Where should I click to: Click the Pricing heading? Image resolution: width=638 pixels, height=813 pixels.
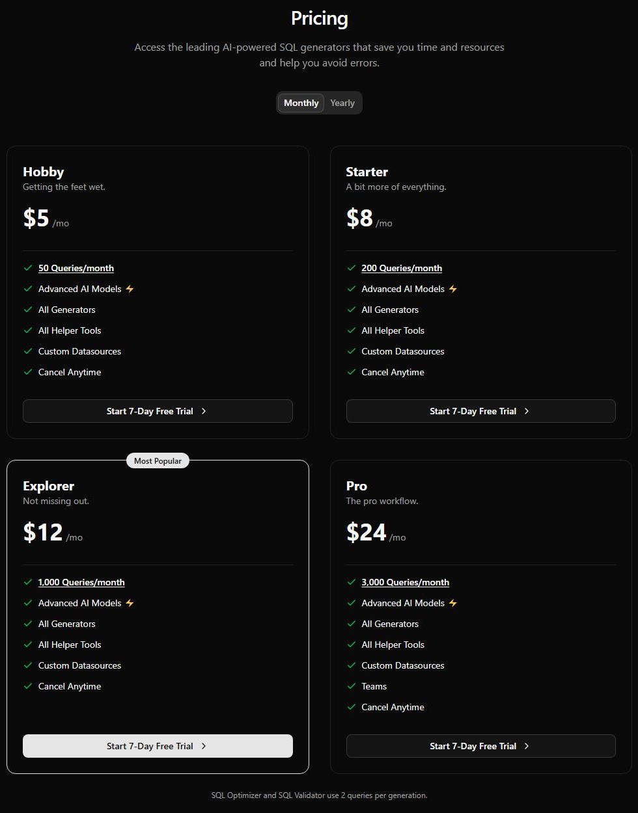click(x=319, y=19)
